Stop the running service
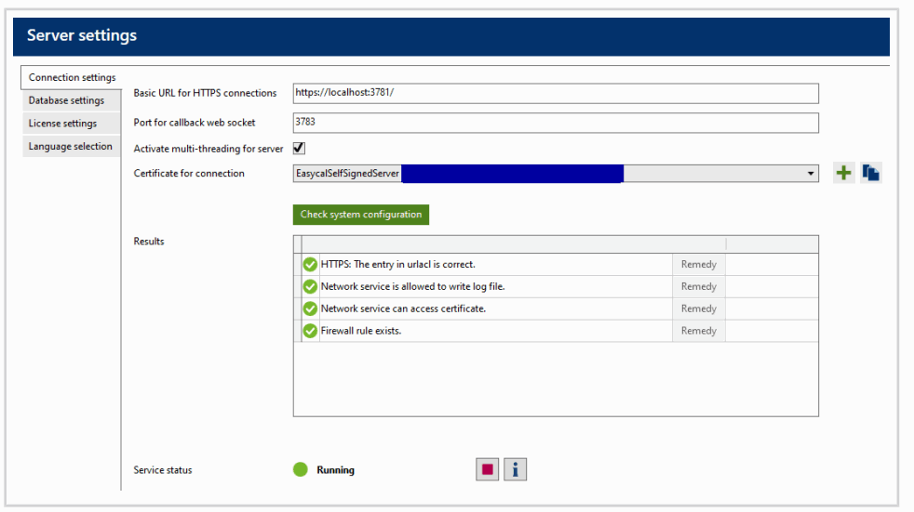Screen dimensions: 914x512 click(x=488, y=469)
